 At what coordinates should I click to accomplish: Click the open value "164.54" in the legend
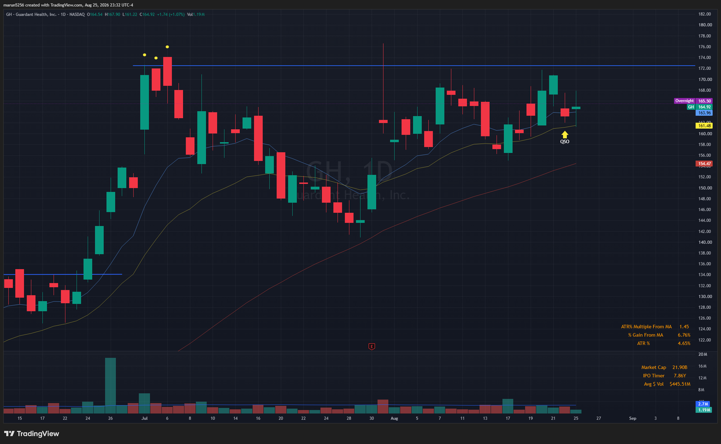coord(96,14)
